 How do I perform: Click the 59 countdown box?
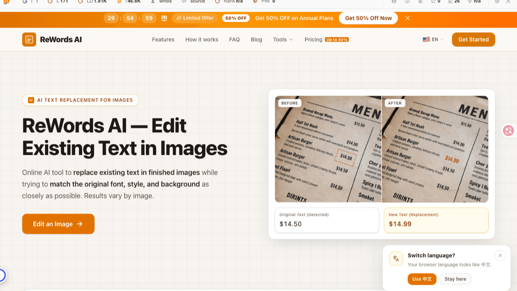(149, 18)
